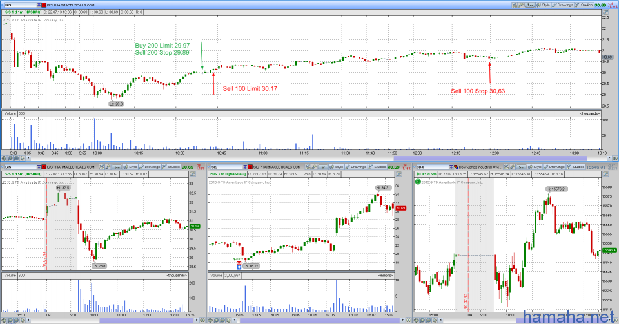Open Drawings in the ISIS daily chart
Viewport: 619px width, 324px height.
pyautogui.click(x=356, y=167)
